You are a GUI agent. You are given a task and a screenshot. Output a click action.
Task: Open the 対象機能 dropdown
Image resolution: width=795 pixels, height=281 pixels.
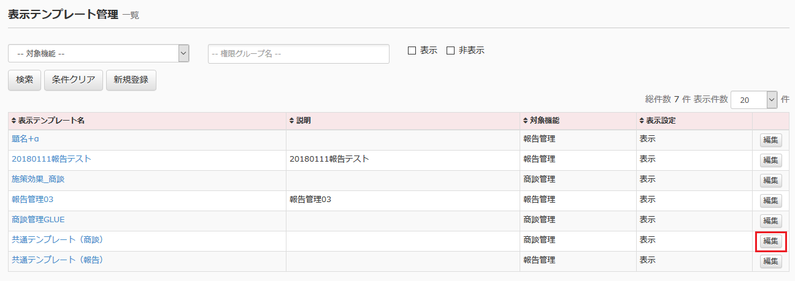point(98,53)
